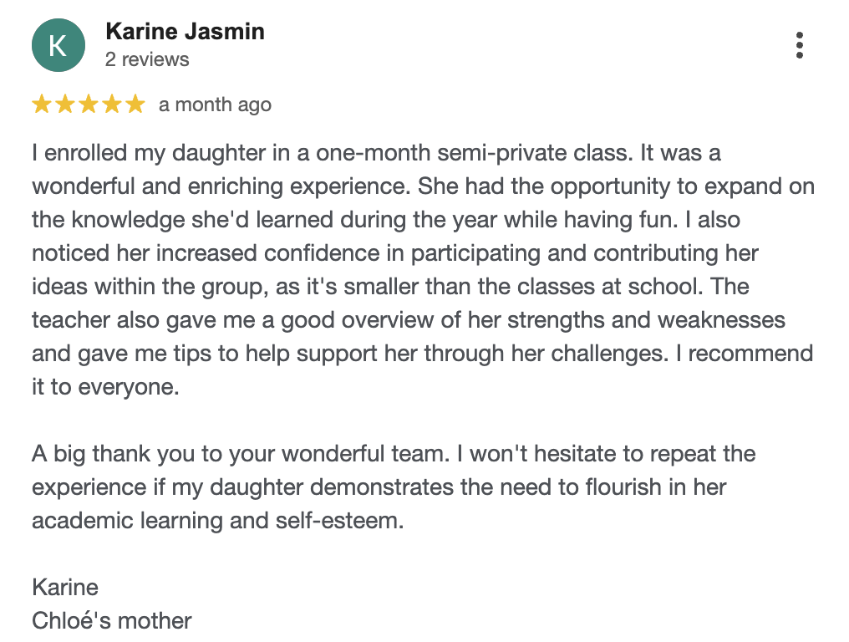The height and width of the screenshot is (642, 849).
Task: Click the third gold rating star
Action: (89, 104)
